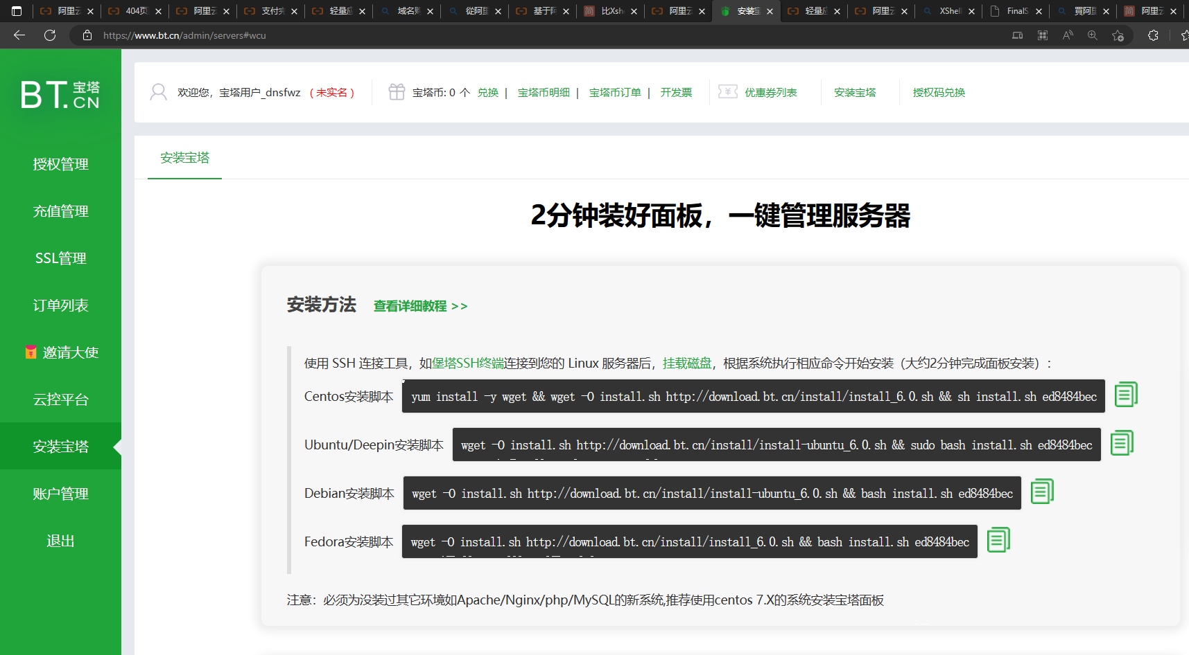The height and width of the screenshot is (655, 1189).
Task: Click 退出 to log out
Action: pyautogui.click(x=60, y=541)
